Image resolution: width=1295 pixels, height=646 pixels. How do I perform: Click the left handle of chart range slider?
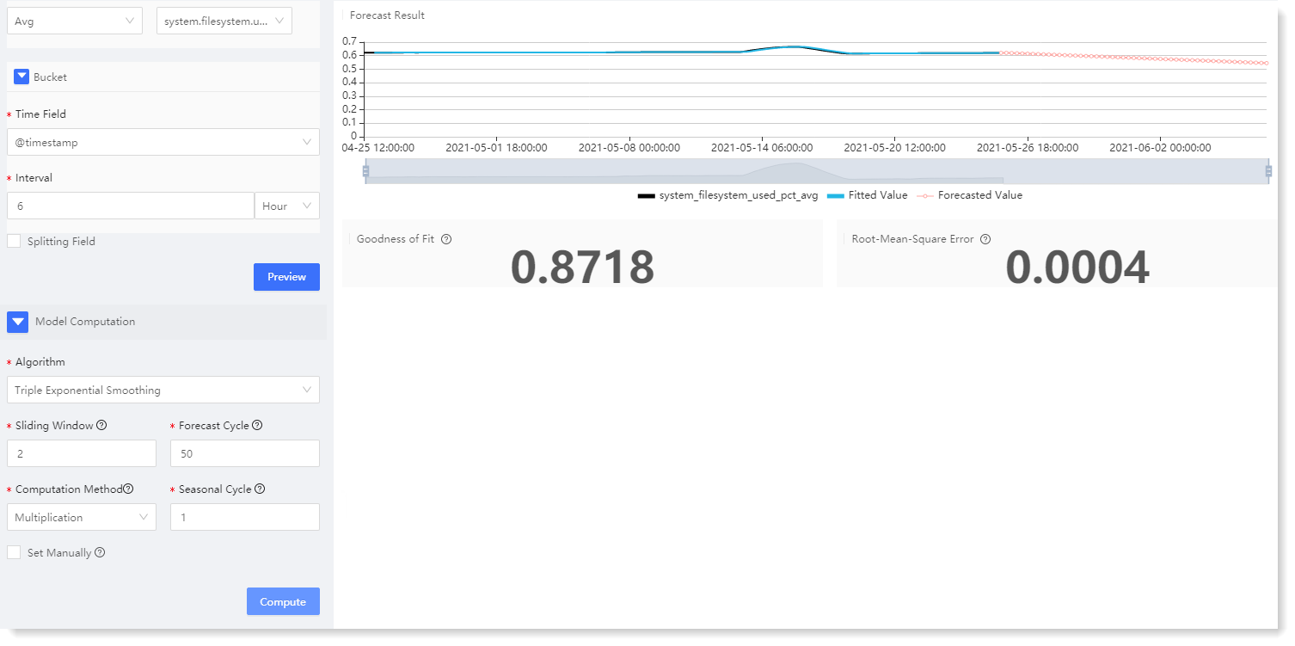tap(365, 171)
